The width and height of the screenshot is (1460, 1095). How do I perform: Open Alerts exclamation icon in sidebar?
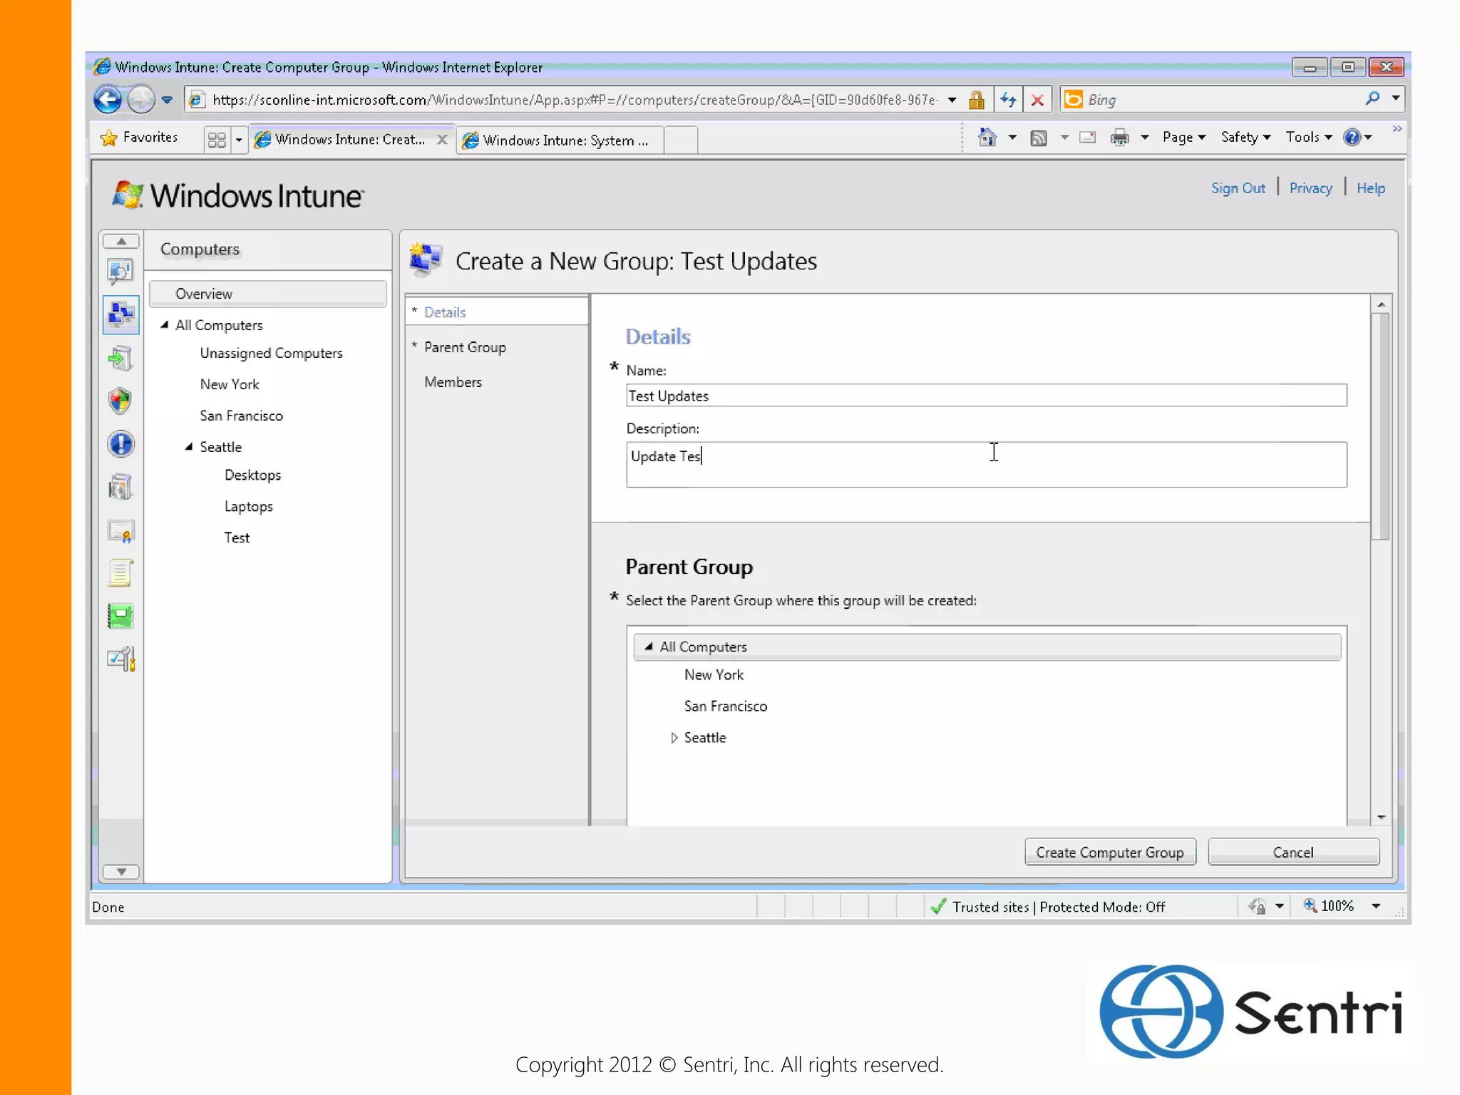click(120, 444)
